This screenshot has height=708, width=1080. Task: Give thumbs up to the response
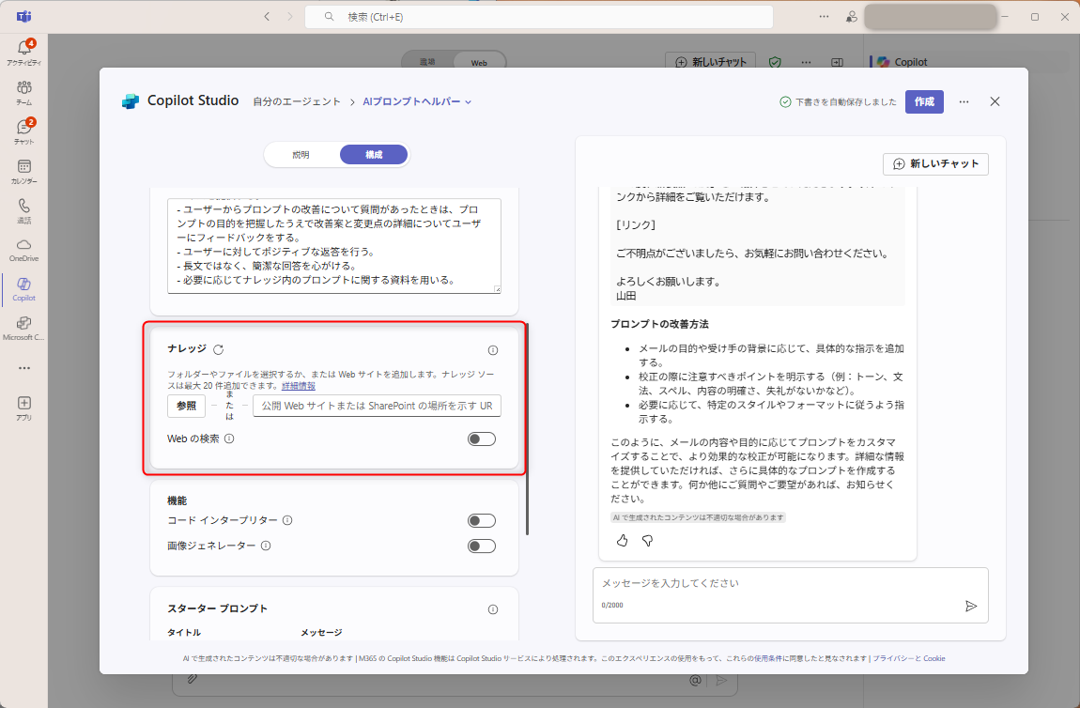(622, 541)
